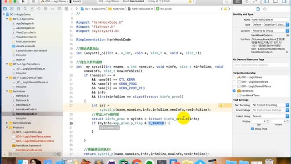Click the warning icon on line 27
This screenshot has width=291, height=164.
(x=221, y=106)
